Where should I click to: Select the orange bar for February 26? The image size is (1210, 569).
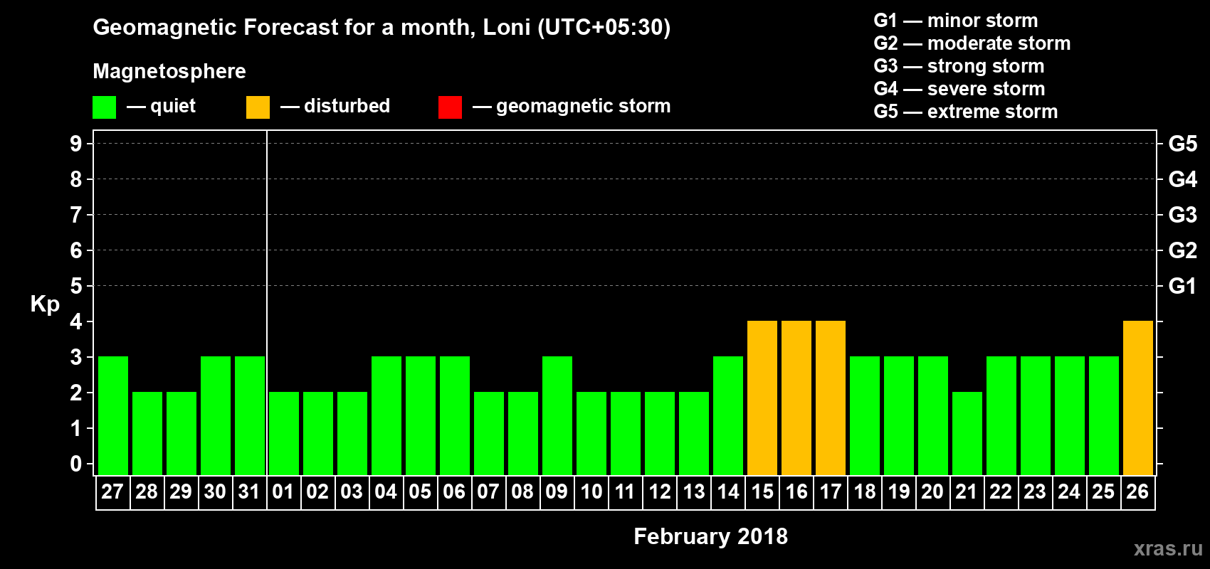coord(1138,398)
